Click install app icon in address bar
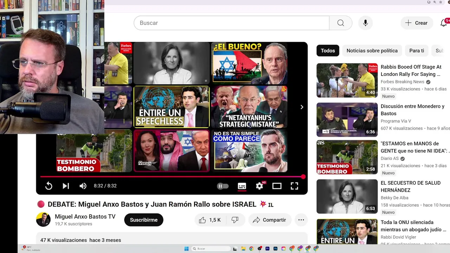Screen dimensions: 450x253 click(x=429, y=2)
